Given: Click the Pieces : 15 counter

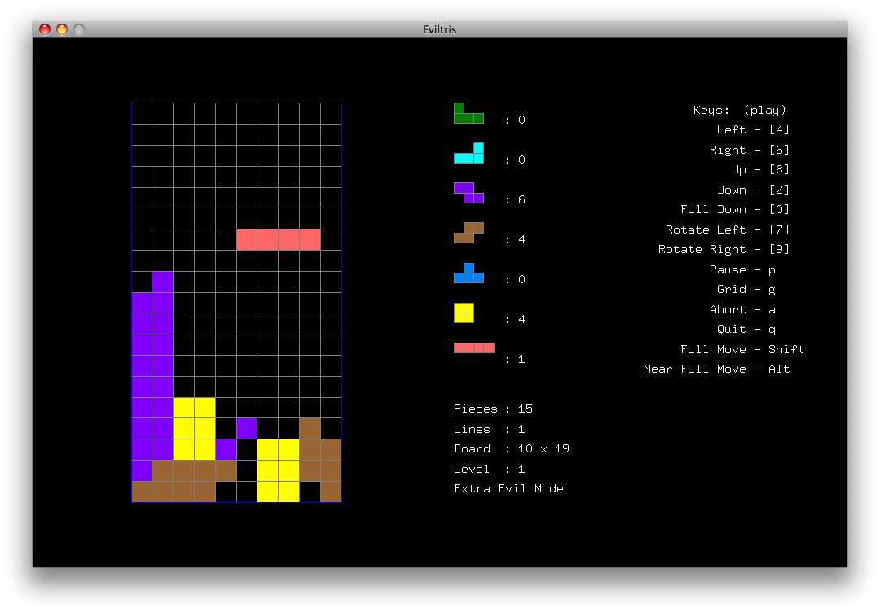Looking at the screenshot, I should (x=493, y=409).
